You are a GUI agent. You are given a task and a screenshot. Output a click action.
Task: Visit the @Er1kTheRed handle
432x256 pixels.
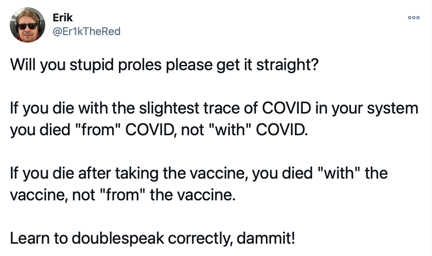(x=86, y=31)
